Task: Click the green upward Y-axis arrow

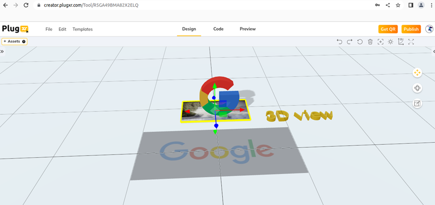Action: [x=214, y=86]
